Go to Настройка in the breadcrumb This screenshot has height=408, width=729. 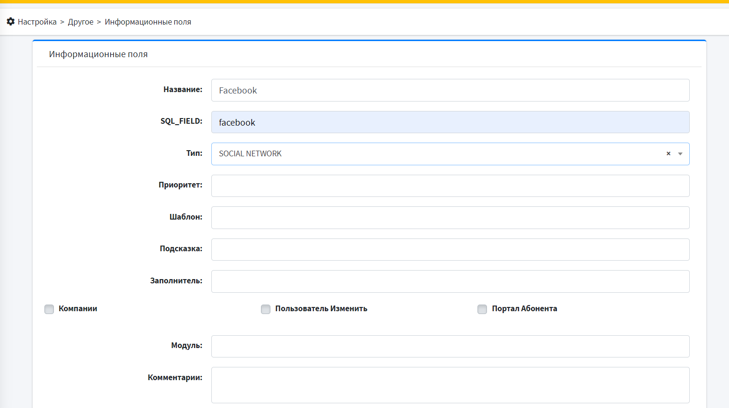tap(37, 22)
